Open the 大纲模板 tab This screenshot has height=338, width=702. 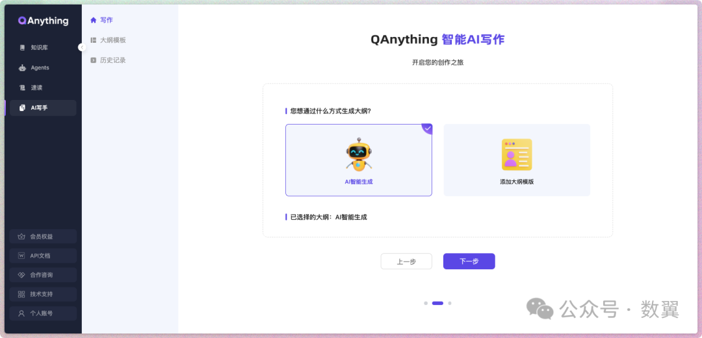[108, 40]
